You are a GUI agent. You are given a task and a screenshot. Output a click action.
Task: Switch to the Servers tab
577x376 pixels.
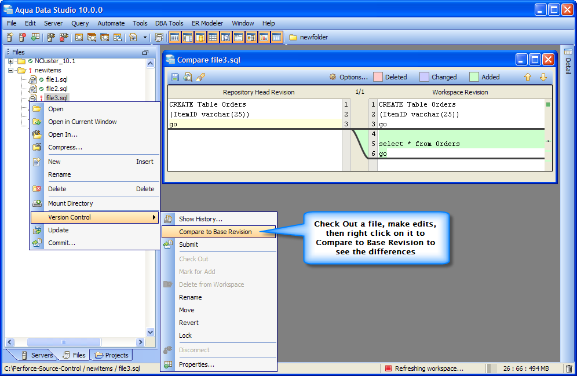pyautogui.click(x=37, y=355)
